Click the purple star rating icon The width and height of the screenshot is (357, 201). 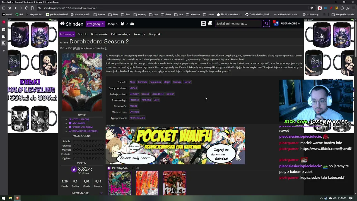74,169
